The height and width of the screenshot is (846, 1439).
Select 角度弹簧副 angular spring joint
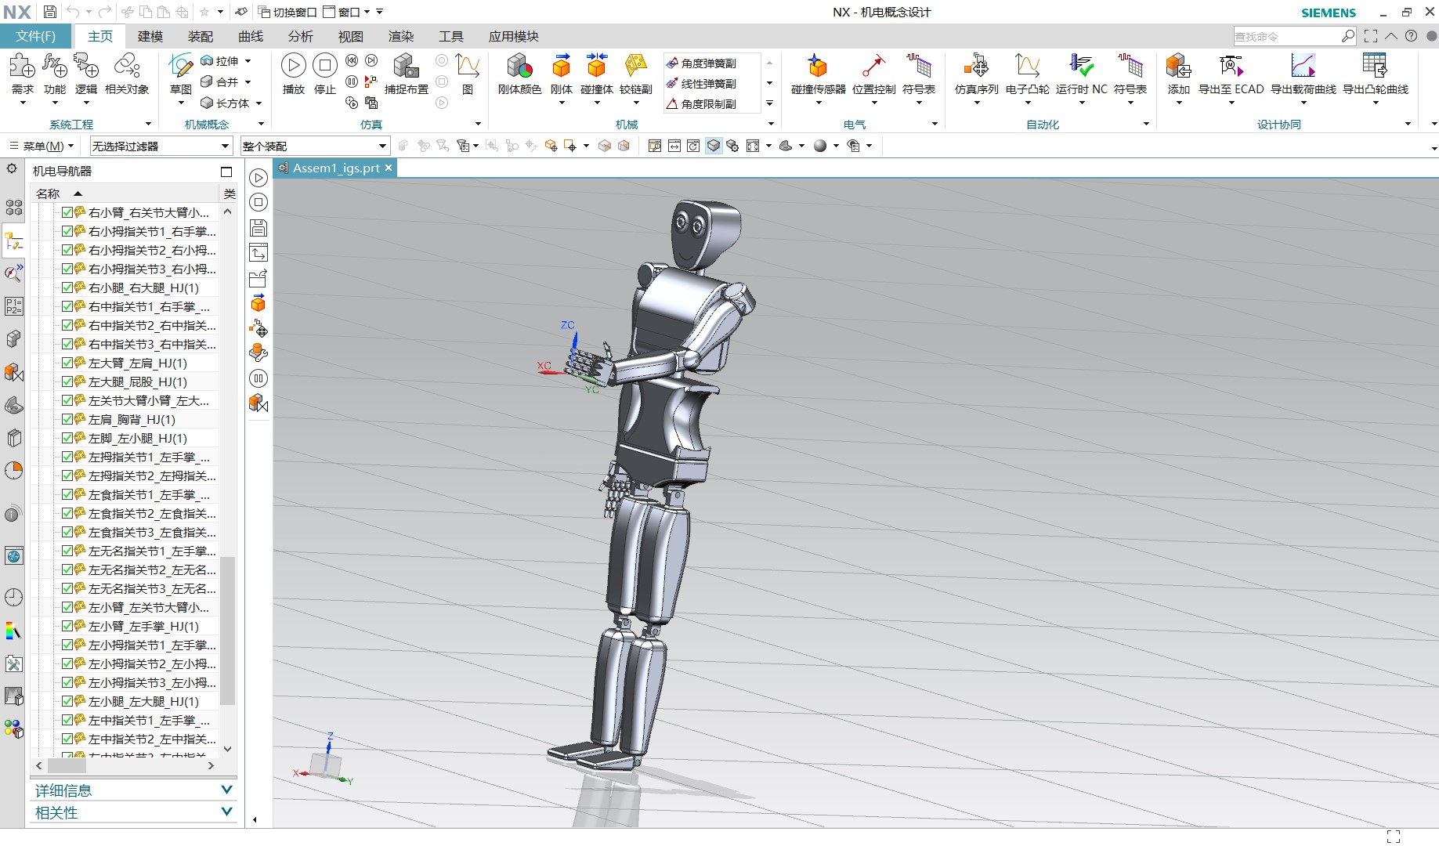[x=701, y=63]
